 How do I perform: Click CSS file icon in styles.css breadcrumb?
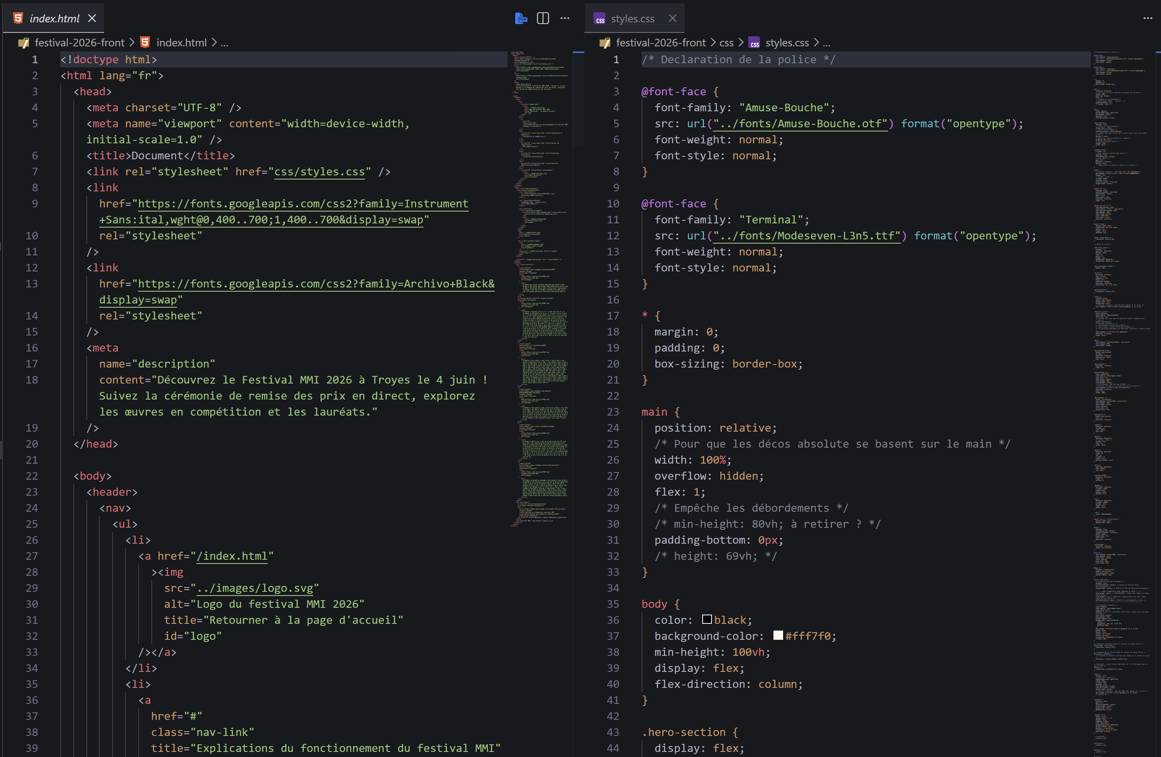754,43
